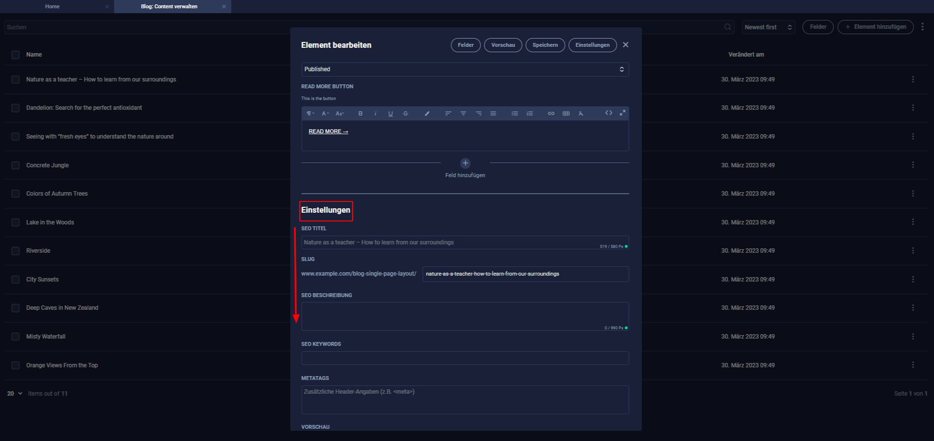
Task: Click plus icon to add field
Action: (465, 163)
